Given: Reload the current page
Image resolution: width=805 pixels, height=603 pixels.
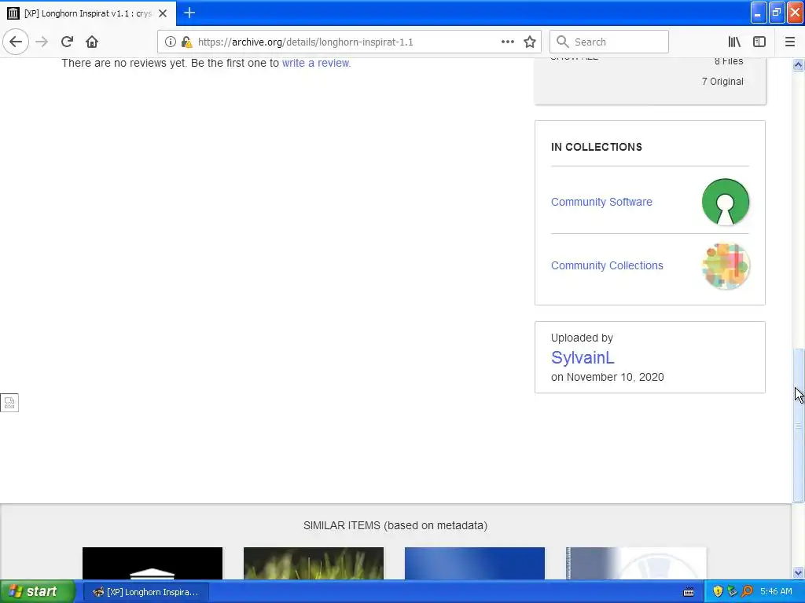Looking at the screenshot, I should pyautogui.click(x=67, y=42).
